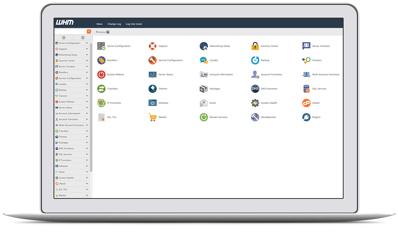Click the WHM logo in header
The image size is (398, 233).
65,22
